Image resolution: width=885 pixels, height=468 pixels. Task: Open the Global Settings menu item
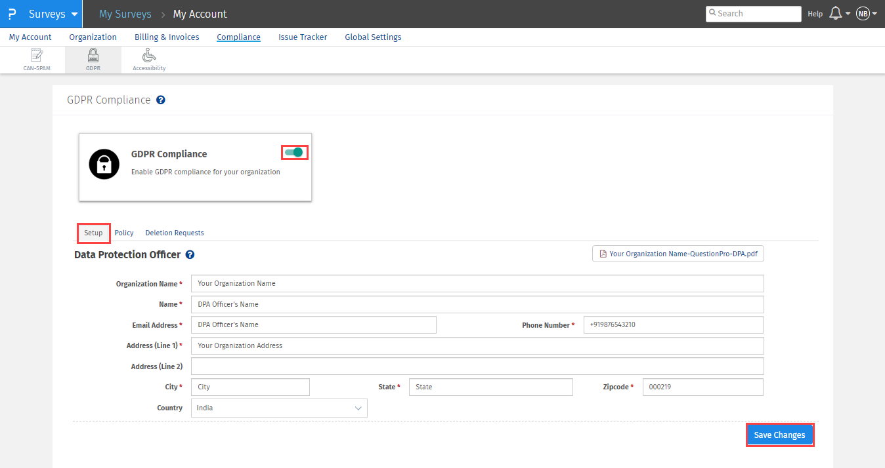373,37
